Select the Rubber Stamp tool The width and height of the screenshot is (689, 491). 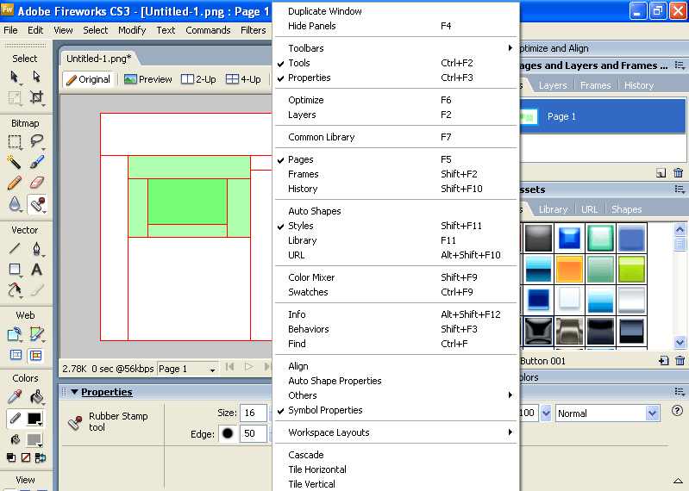point(37,204)
